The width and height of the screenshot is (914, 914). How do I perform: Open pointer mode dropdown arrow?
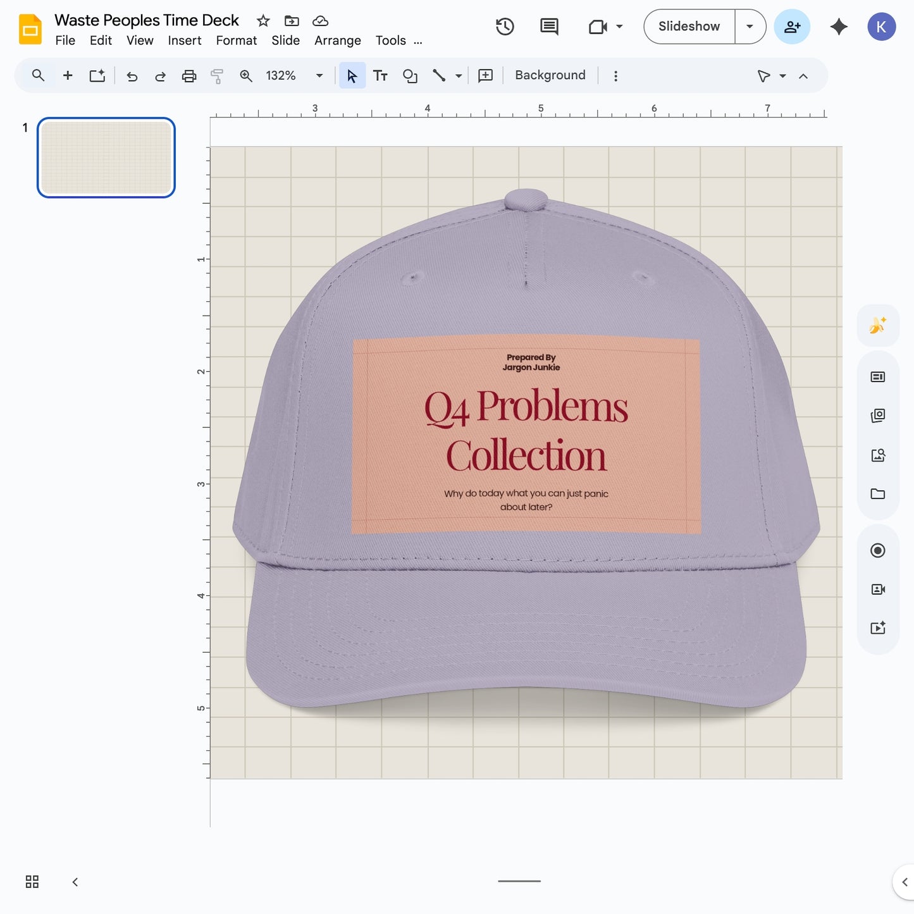(782, 77)
